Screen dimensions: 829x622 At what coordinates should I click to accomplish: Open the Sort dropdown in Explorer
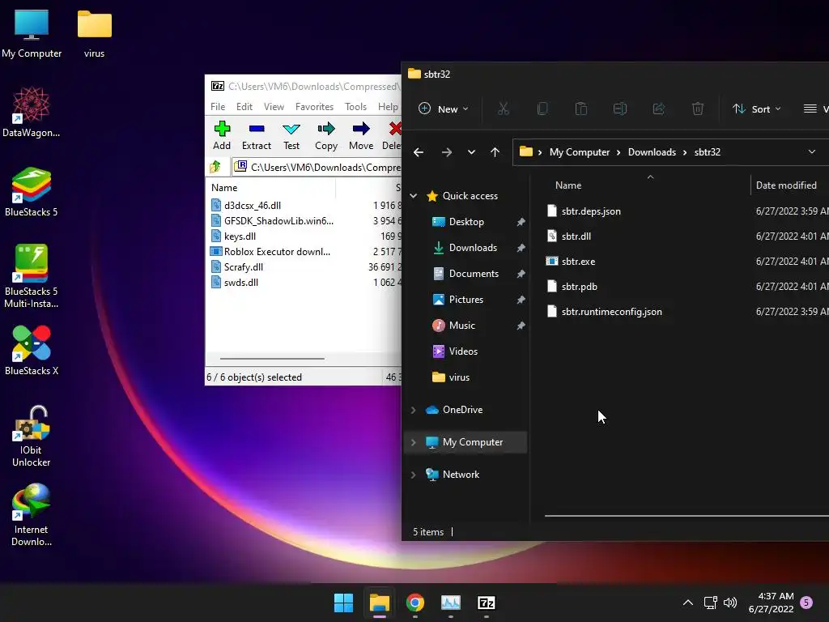coord(757,109)
